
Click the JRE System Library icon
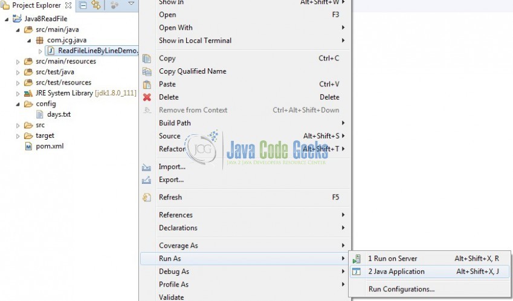pos(28,94)
